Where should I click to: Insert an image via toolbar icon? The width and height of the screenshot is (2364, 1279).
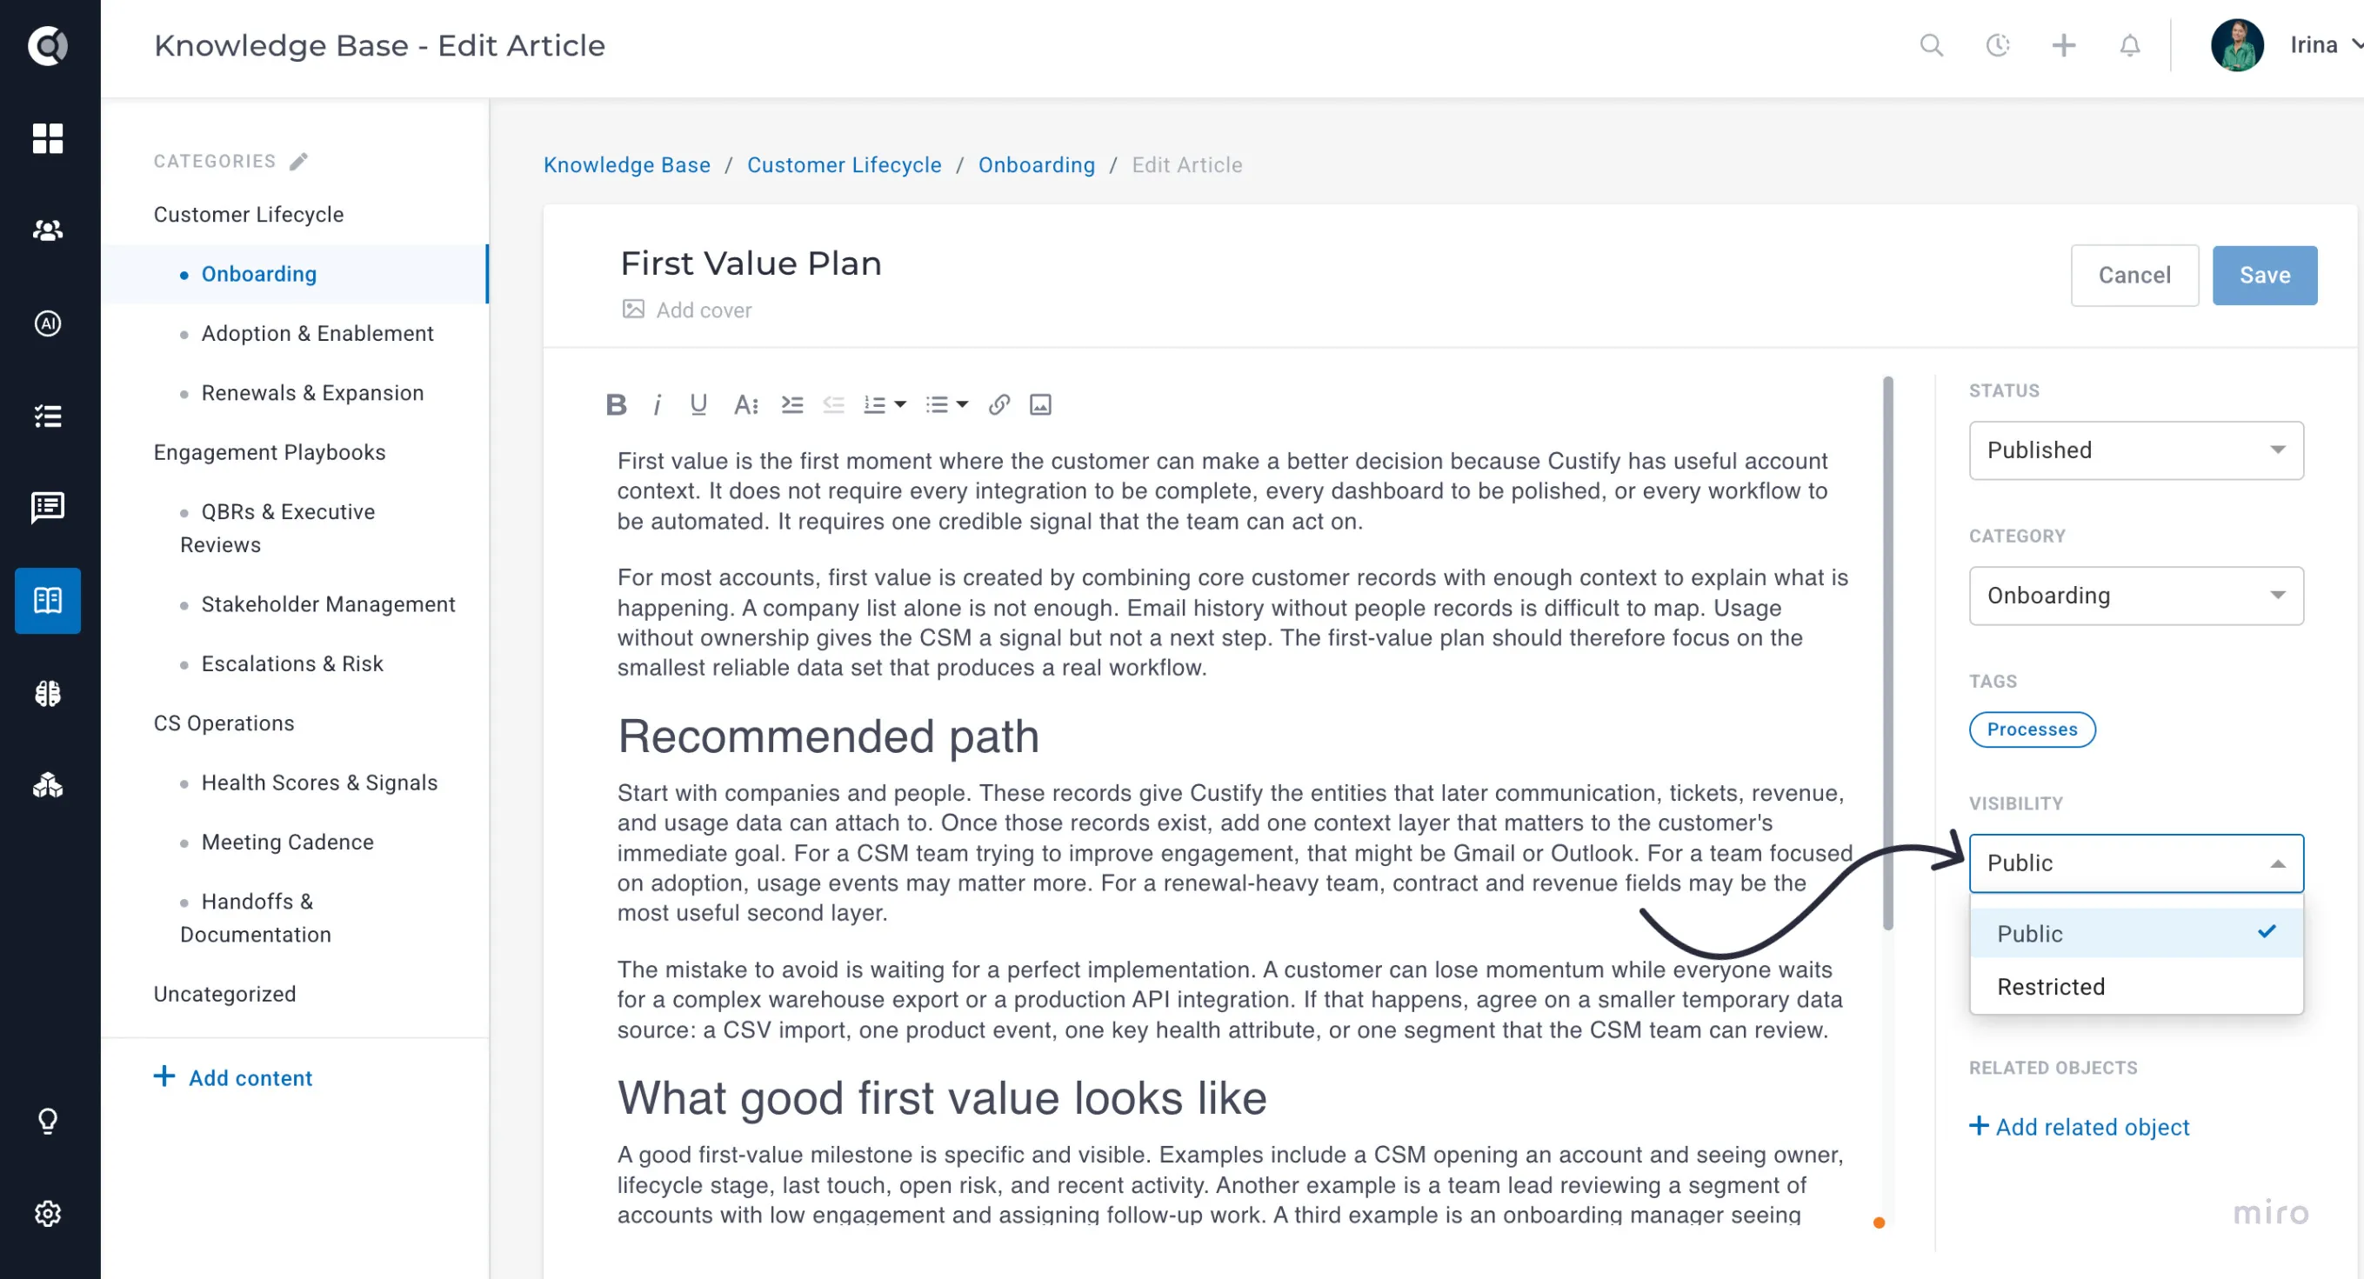(x=1039, y=404)
